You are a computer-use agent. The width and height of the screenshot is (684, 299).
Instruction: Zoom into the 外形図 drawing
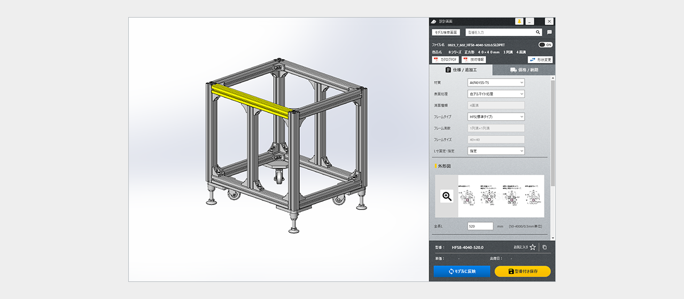click(447, 196)
